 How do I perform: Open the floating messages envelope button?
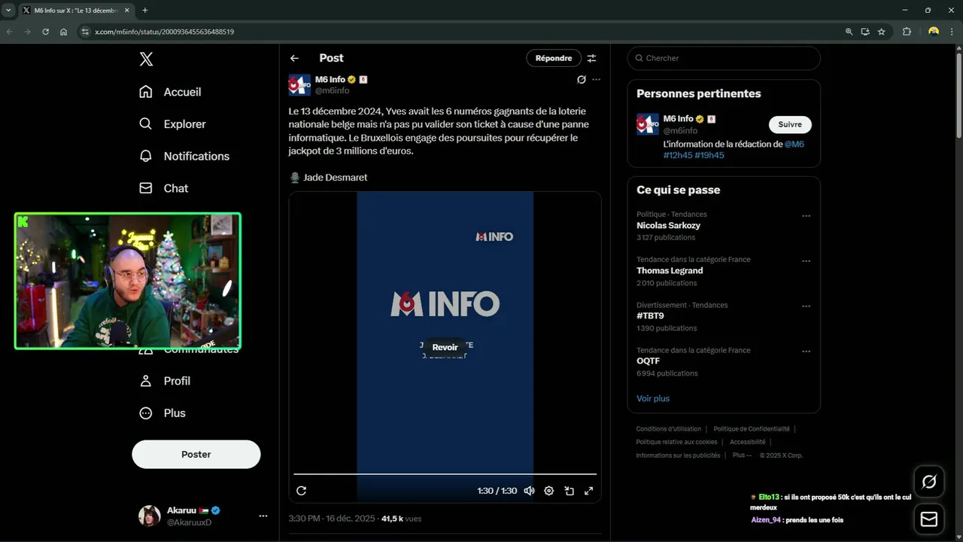point(929,519)
